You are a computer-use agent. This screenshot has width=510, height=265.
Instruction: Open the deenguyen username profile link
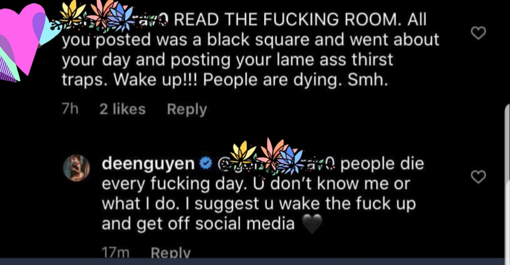pos(148,164)
